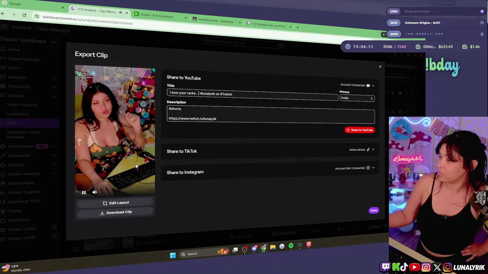Open the Twitch dashboard hamburger menu
The height and width of the screenshot is (274, 488).
4,26
